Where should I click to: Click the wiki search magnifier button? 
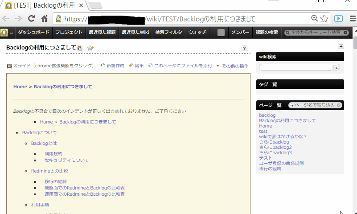[x=335, y=67]
